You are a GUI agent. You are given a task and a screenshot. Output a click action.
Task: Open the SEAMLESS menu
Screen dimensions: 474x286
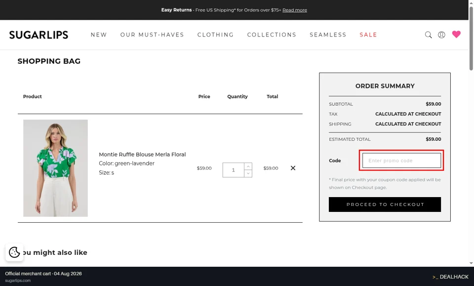pyautogui.click(x=328, y=35)
